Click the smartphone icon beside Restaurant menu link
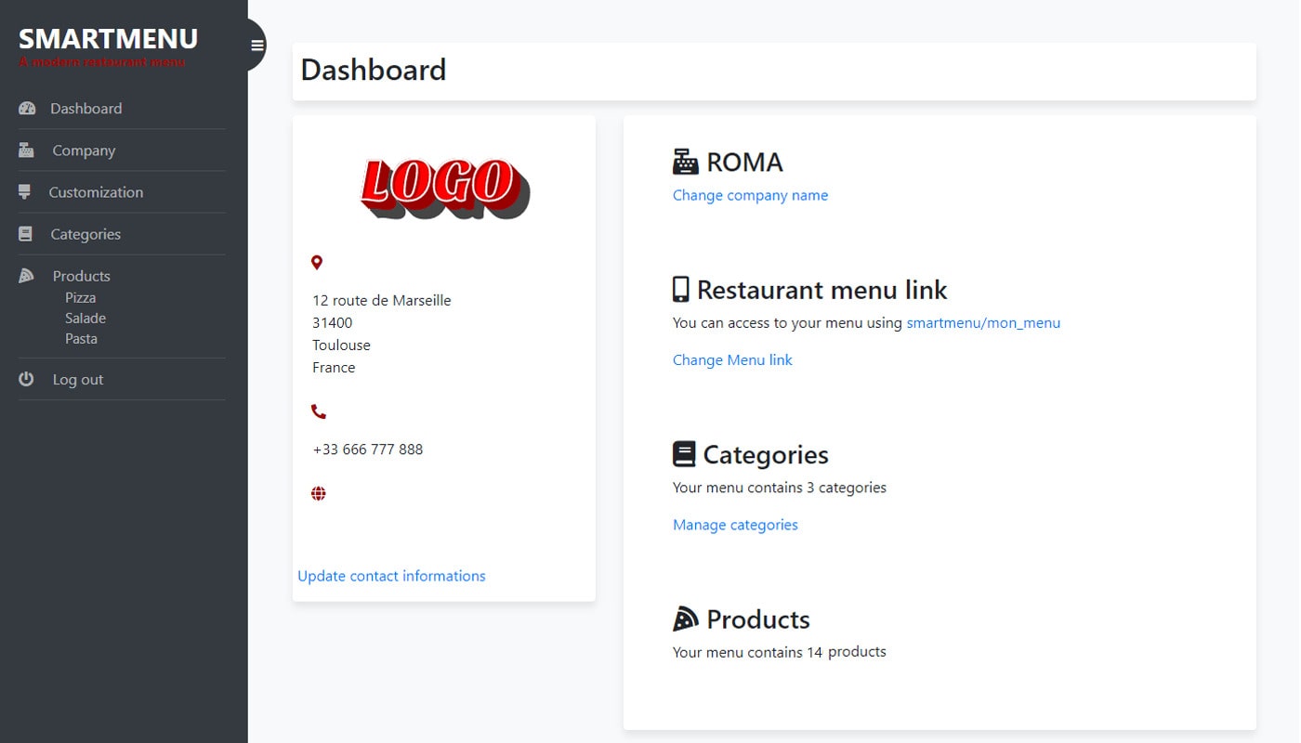The height and width of the screenshot is (743, 1301). [x=679, y=289]
